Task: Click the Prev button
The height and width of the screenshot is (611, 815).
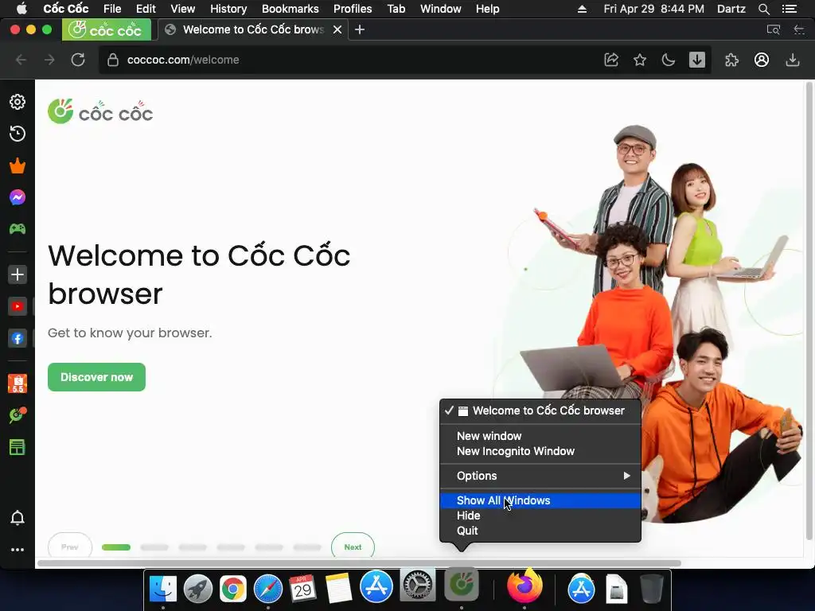Action: (x=70, y=547)
